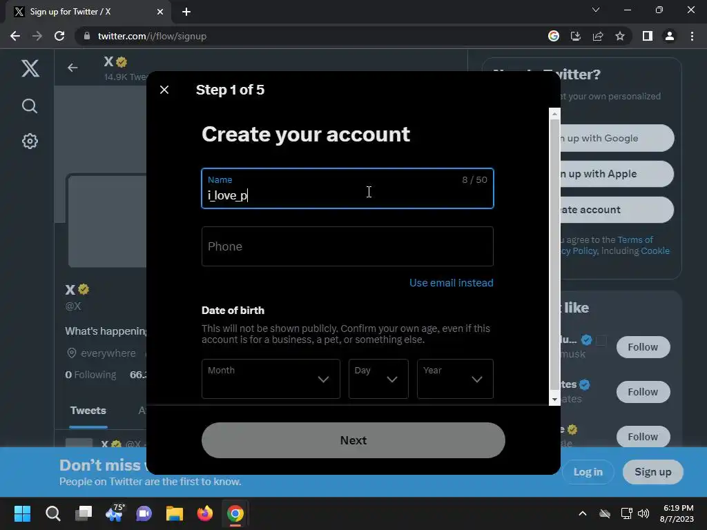Go back with the profile back arrow
Screen dimensions: 707x530
click(72, 68)
